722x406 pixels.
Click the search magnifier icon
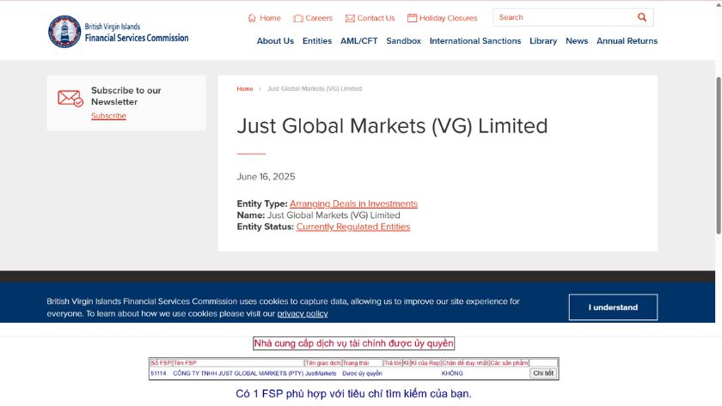[642, 17]
